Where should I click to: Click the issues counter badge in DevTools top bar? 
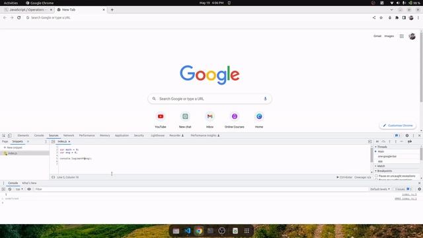point(398,136)
